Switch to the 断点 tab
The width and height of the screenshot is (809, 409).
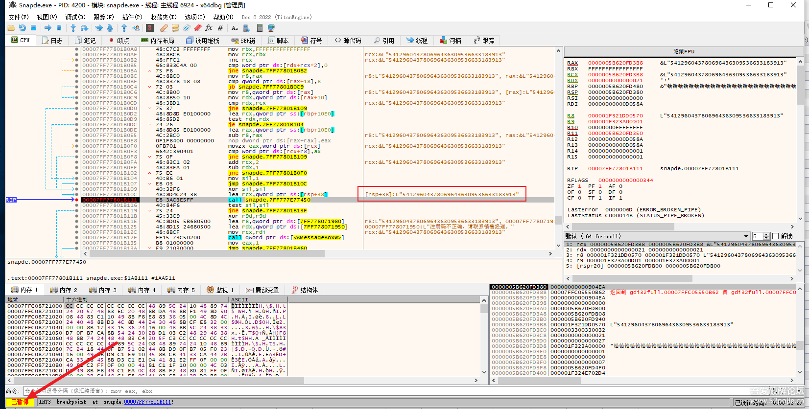[119, 40]
